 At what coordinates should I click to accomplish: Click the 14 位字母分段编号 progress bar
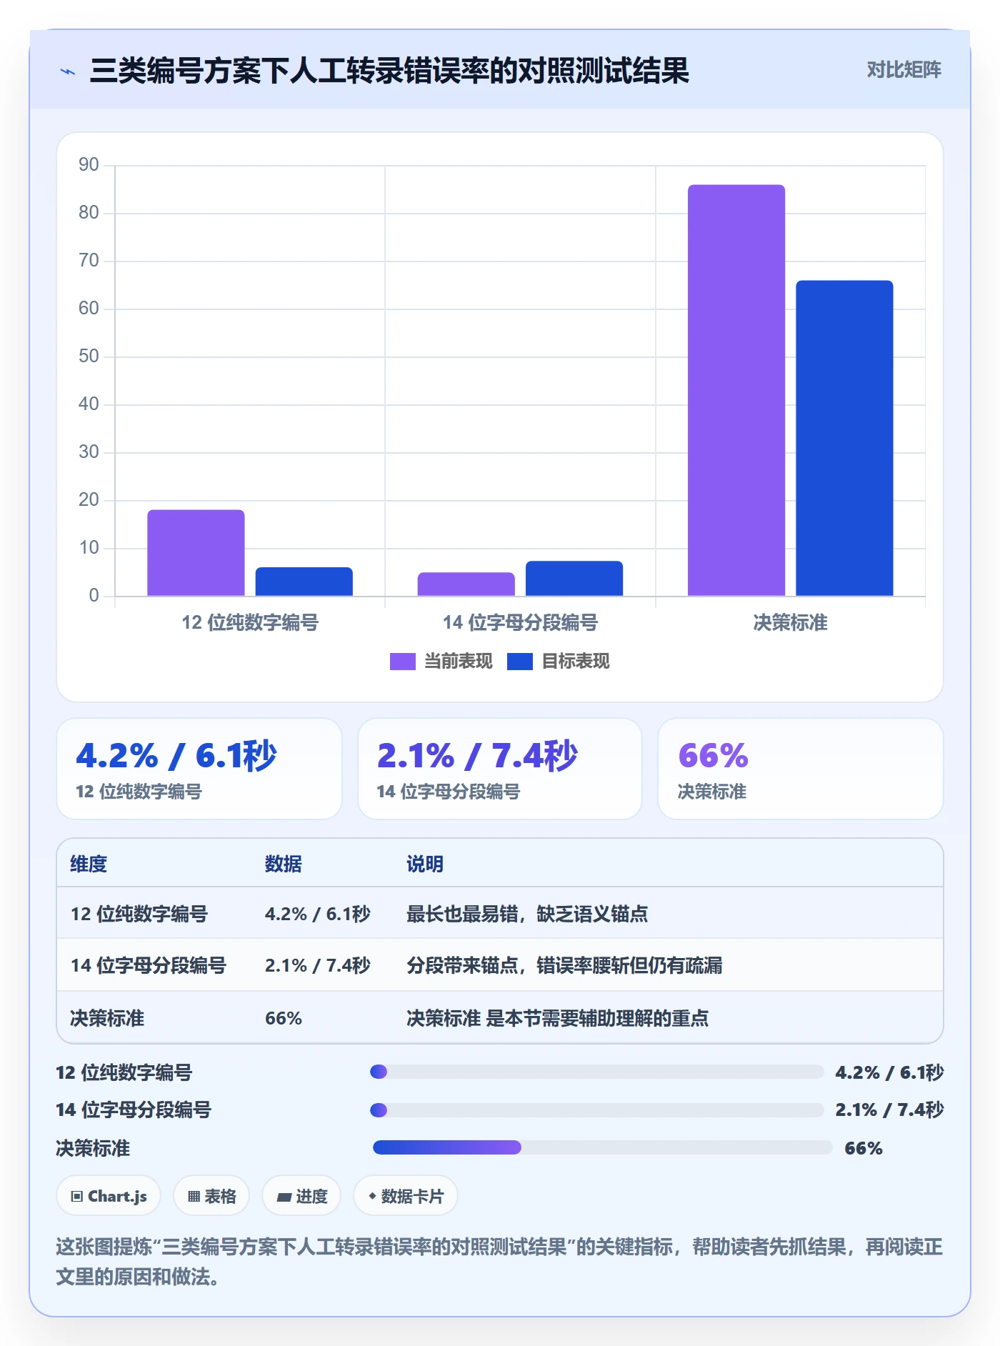coord(597,1110)
